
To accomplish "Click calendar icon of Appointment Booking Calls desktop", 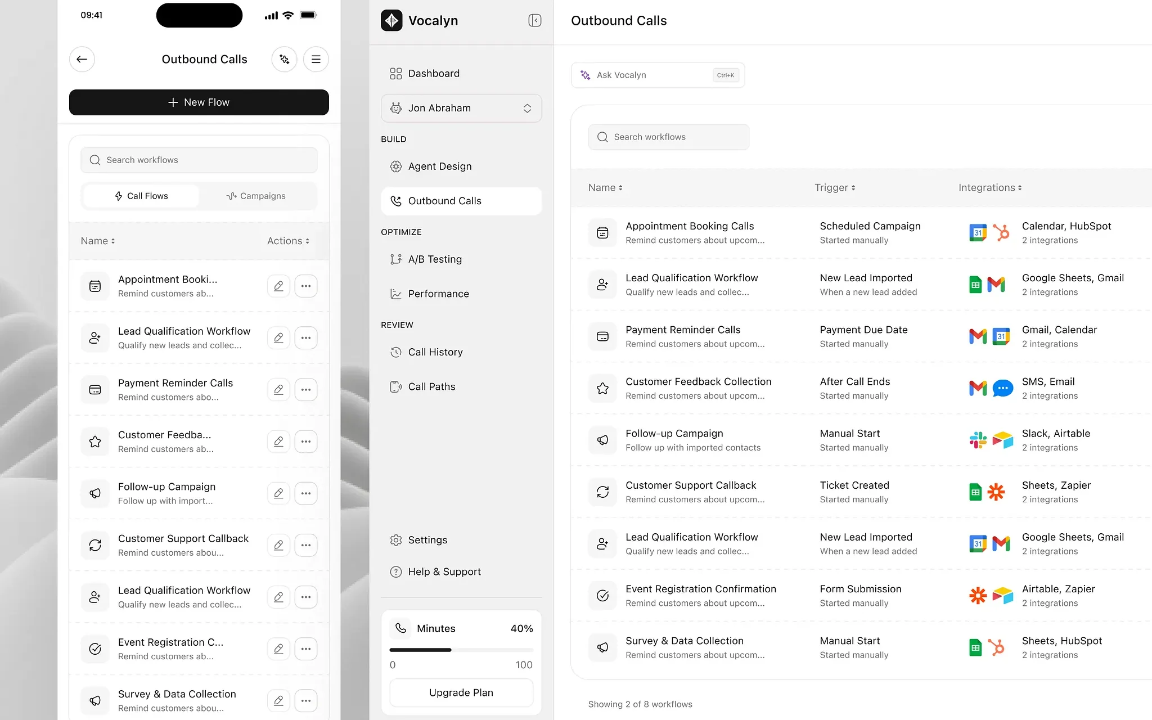I will 602,232.
